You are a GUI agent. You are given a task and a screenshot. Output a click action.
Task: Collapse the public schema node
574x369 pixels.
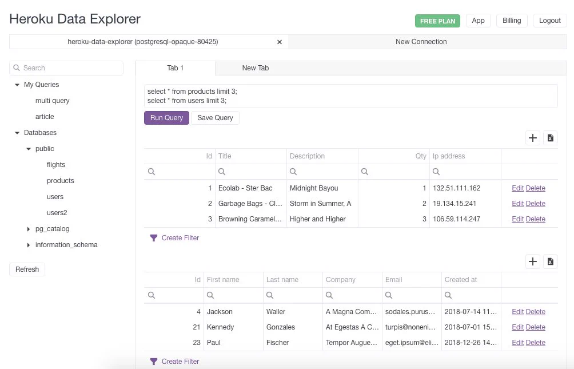tap(29, 149)
